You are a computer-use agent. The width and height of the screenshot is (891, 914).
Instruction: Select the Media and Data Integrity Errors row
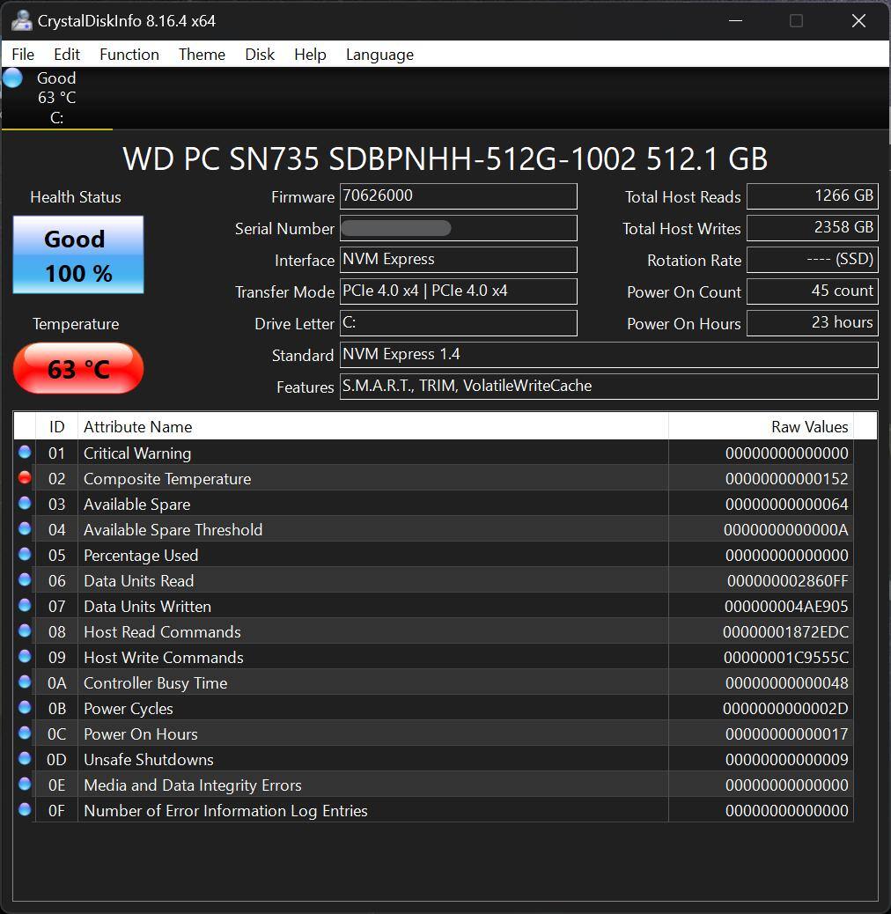(372, 785)
